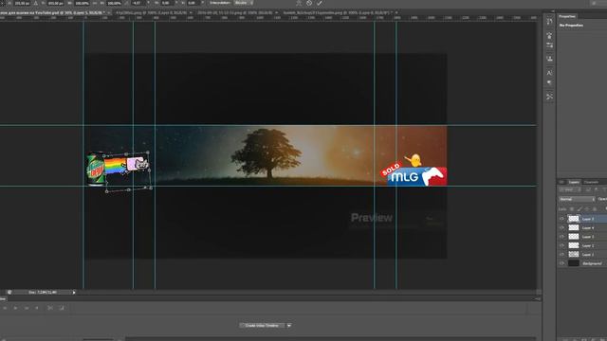Click the X position field in options bar
Image resolution: width=607 pixels, height=341 pixels.
[22, 3]
